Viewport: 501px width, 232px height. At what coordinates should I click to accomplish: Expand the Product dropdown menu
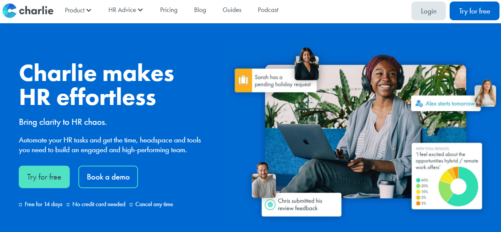(78, 10)
